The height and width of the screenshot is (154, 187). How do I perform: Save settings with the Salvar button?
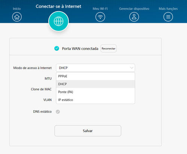pyautogui.click(x=88, y=131)
